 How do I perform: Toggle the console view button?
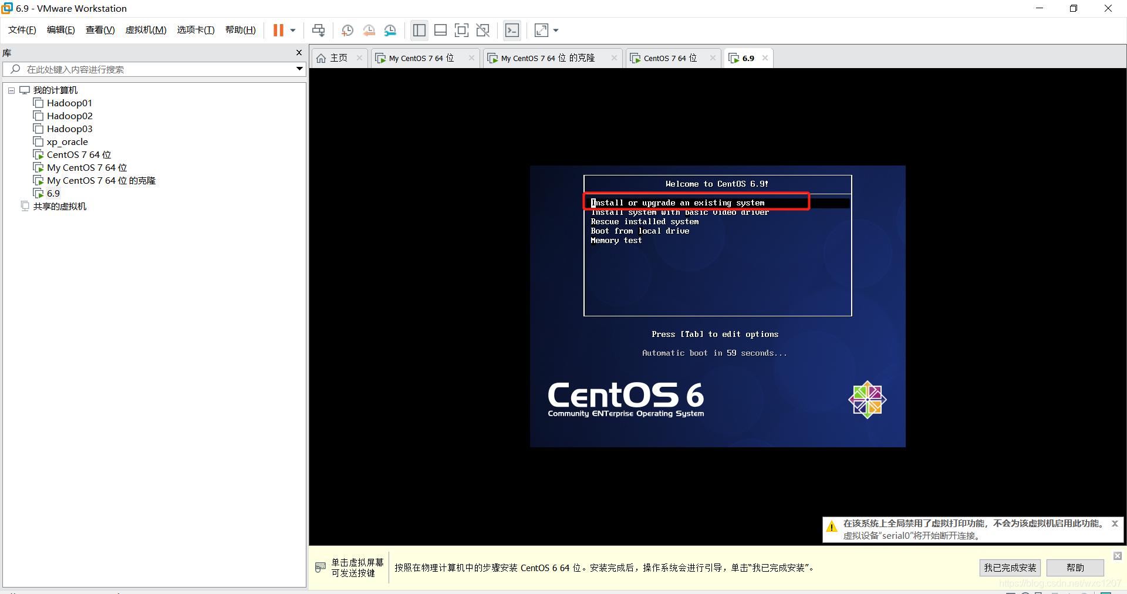pyautogui.click(x=512, y=30)
